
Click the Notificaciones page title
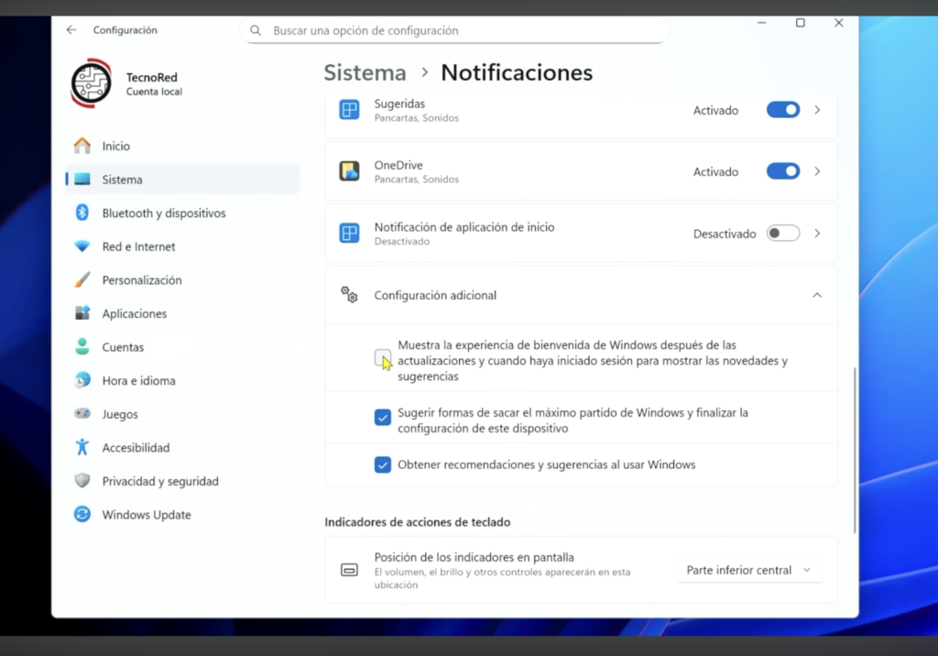(517, 72)
